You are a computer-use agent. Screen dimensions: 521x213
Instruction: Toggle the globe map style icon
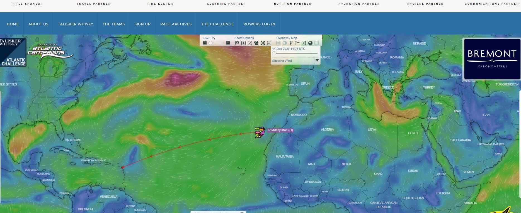coord(310,43)
